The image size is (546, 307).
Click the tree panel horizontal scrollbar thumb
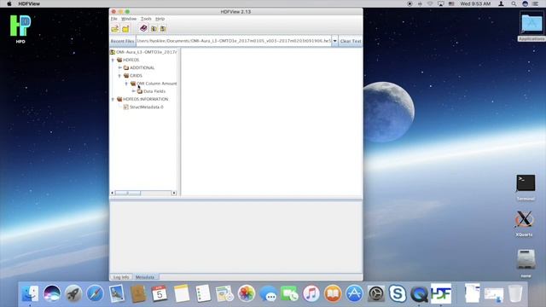128,193
